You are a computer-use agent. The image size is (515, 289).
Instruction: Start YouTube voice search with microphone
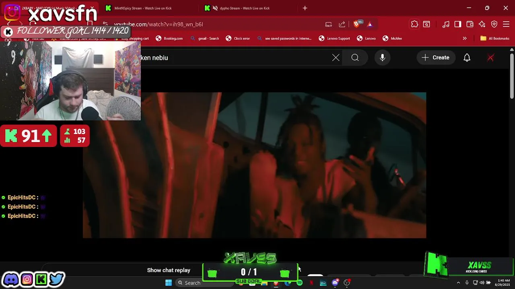tap(383, 58)
